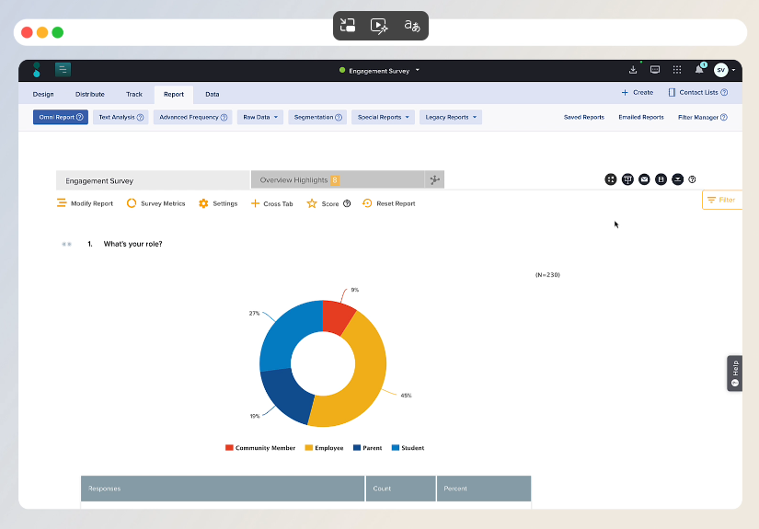Click the Survey Metrics icon
759x529 pixels.
[x=132, y=203]
